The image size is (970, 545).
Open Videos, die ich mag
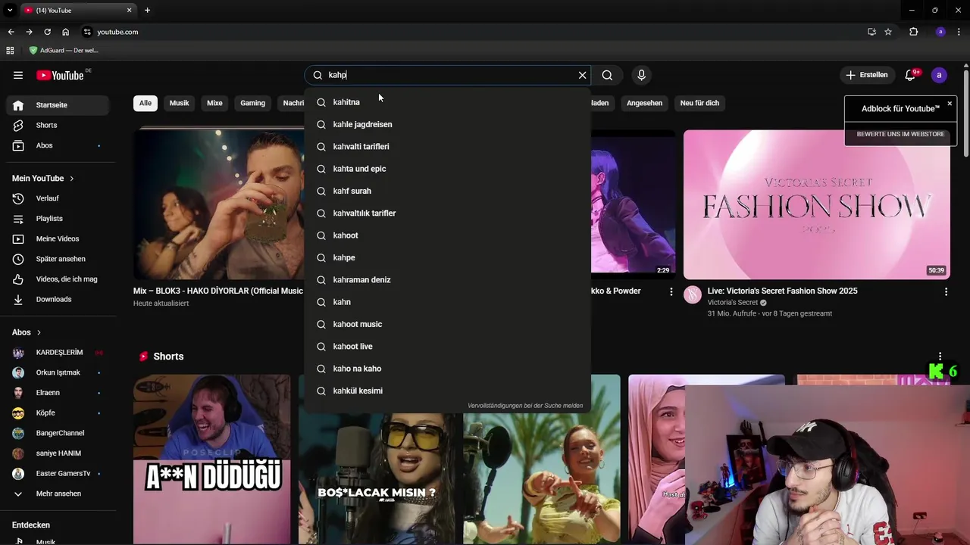click(x=58, y=279)
